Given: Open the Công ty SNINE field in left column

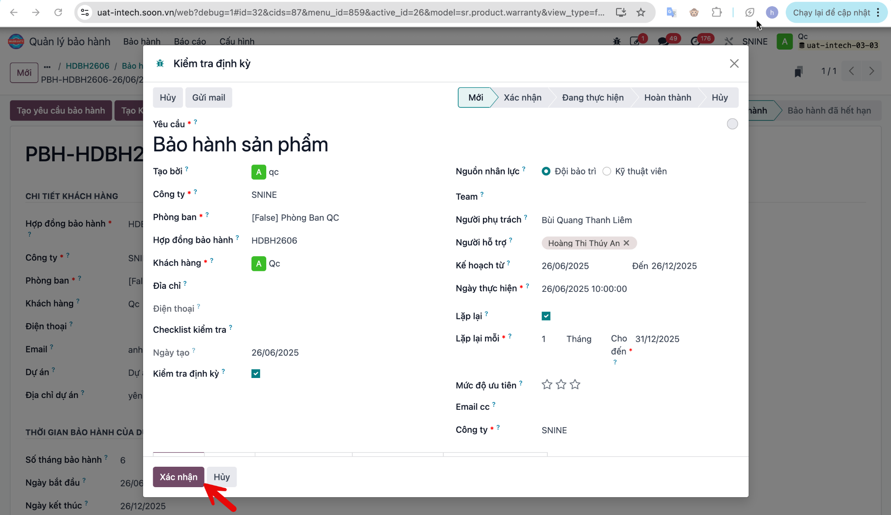Looking at the screenshot, I should [x=344, y=195].
